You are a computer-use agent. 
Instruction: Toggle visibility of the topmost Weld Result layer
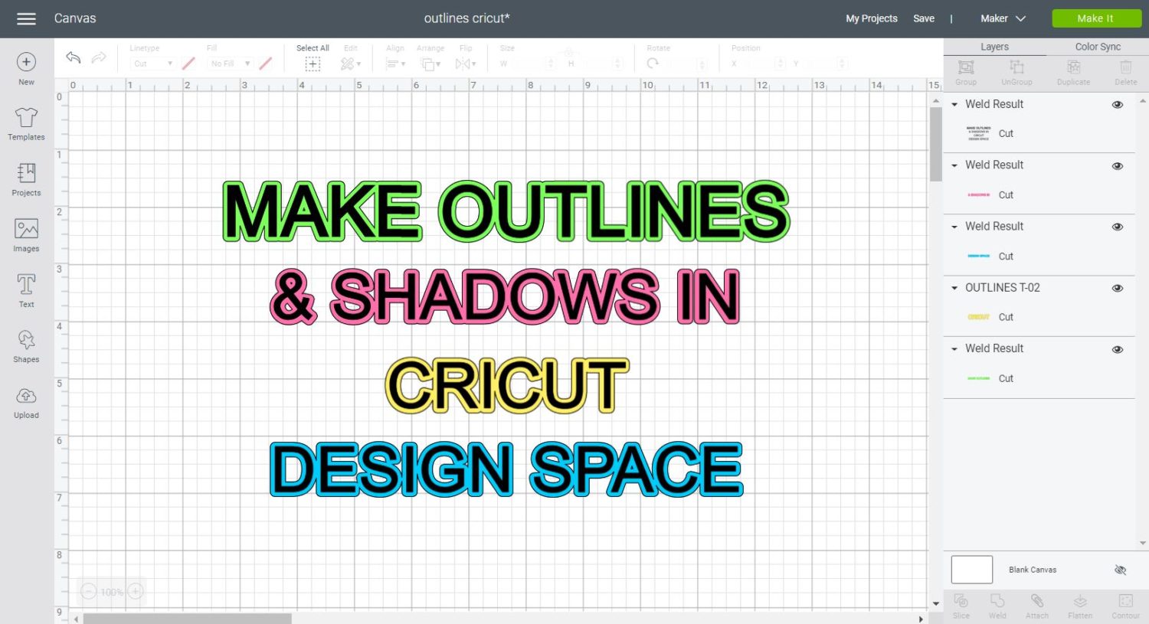(x=1118, y=104)
